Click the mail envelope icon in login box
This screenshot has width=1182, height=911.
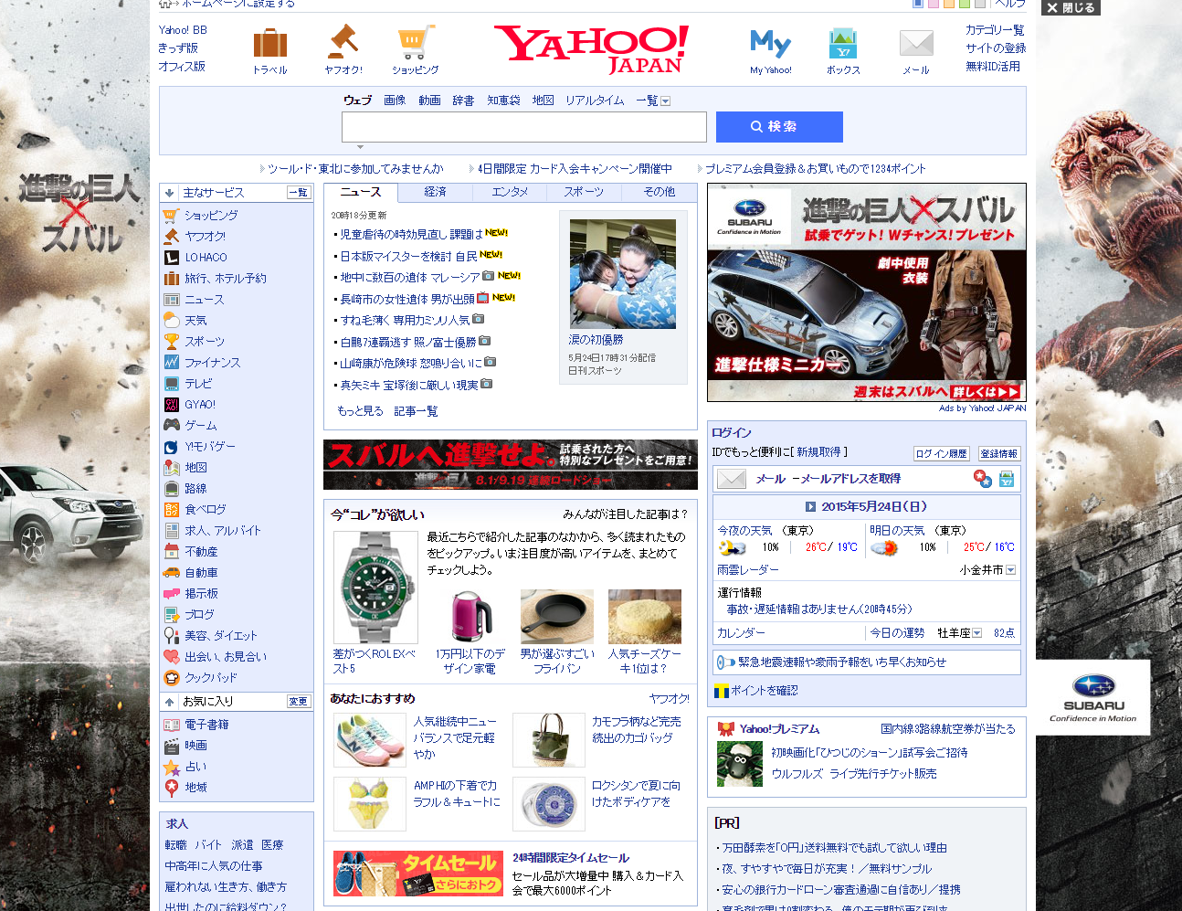pos(732,479)
